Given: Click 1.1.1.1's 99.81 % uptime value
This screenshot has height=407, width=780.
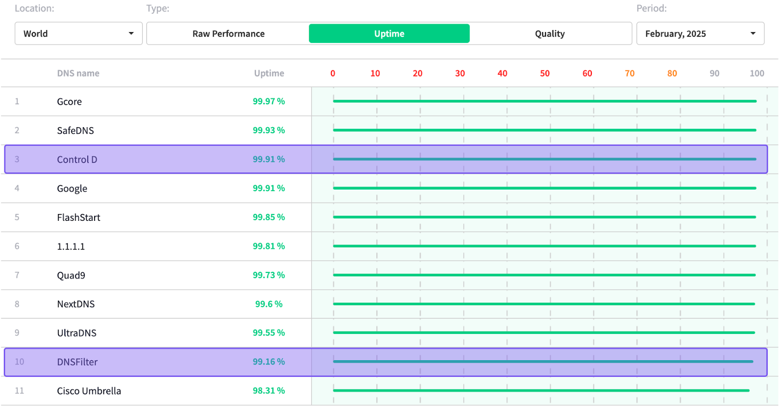Looking at the screenshot, I should 269,246.
